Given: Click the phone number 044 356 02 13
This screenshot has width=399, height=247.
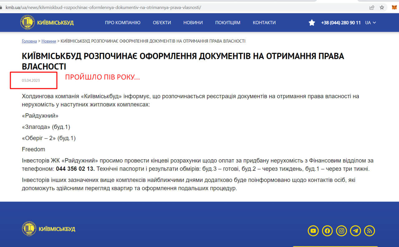Looking at the screenshot, I should (x=75, y=169).
